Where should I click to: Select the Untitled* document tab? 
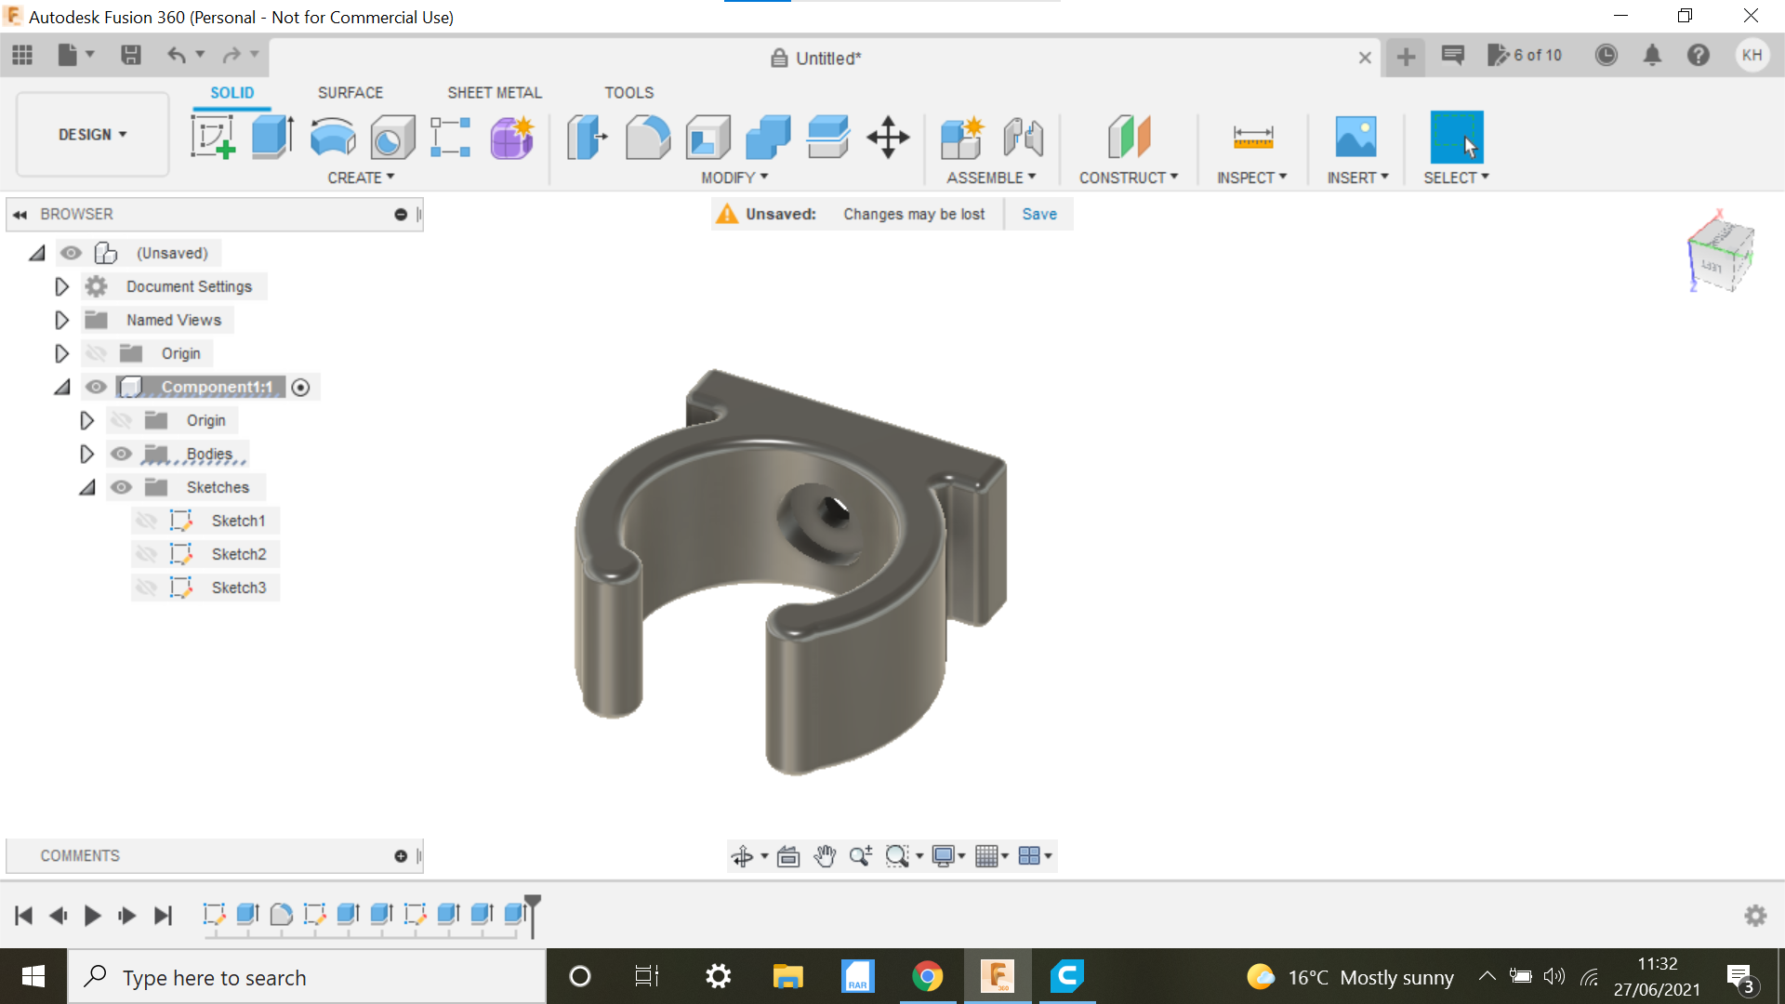tap(816, 58)
